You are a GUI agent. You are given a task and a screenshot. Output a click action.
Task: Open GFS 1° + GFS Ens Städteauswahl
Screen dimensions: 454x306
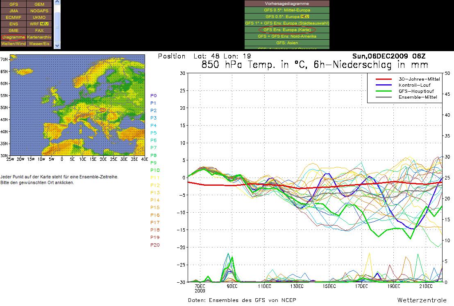click(x=287, y=23)
